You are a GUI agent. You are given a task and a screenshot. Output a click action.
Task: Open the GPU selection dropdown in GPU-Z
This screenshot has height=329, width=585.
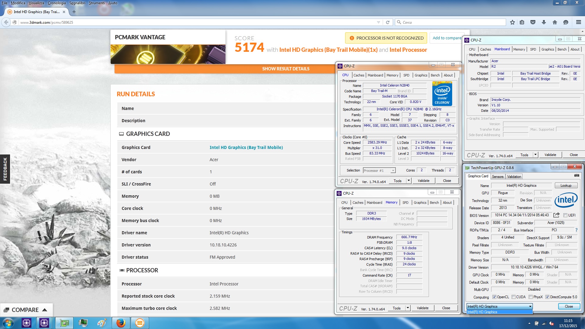pos(499,306)
